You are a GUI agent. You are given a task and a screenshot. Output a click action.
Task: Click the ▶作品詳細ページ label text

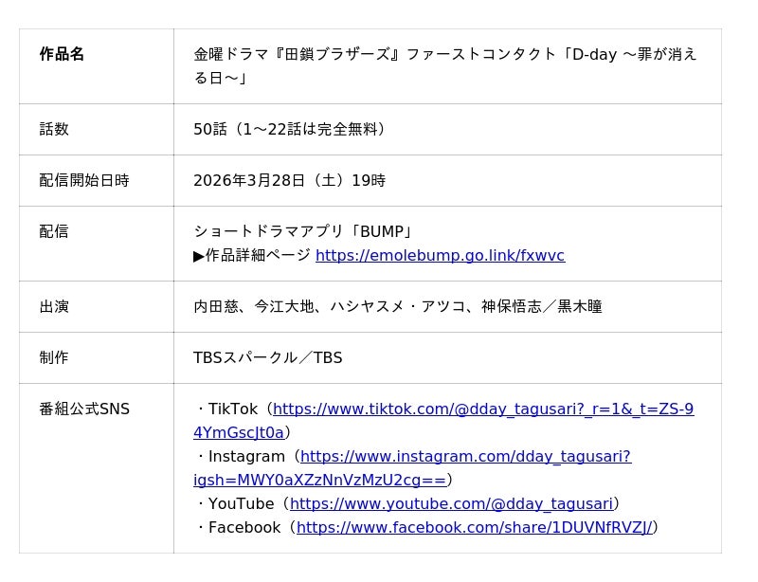click(x=252, y=256)
